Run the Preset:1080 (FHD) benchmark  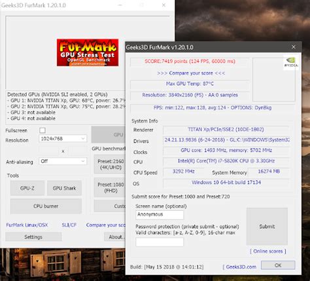pyautogui.click(x=110, y=187)
